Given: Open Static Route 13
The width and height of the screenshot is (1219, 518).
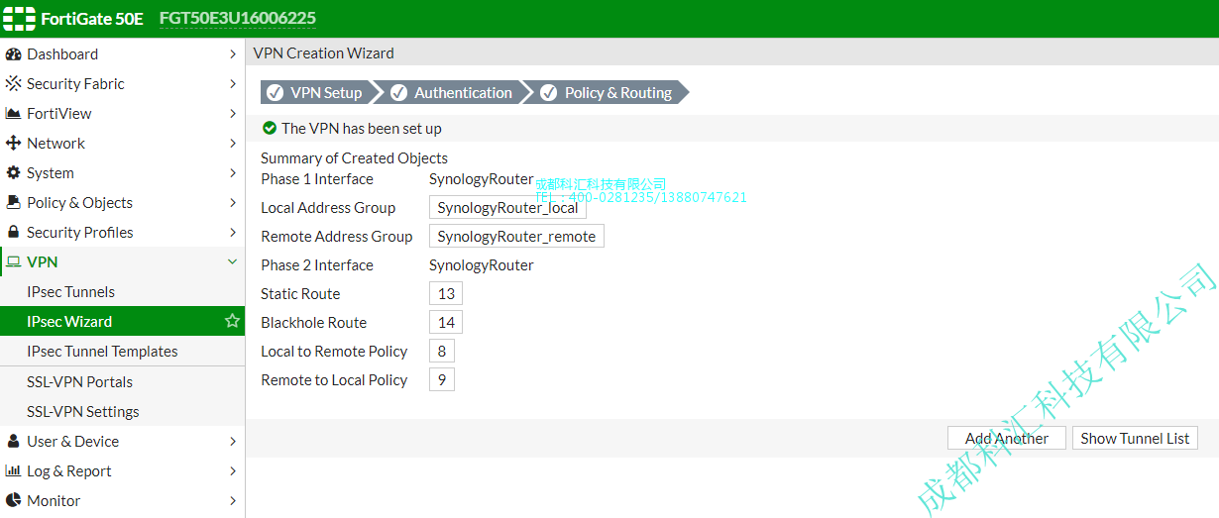Looking at the screenshot, I should click(x=446, y=294).
